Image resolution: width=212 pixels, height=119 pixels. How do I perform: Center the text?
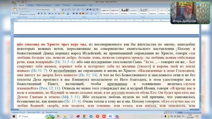coord(77,14)
